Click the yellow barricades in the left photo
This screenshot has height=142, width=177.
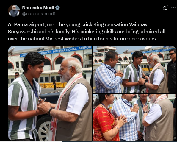tap(52, 85)
